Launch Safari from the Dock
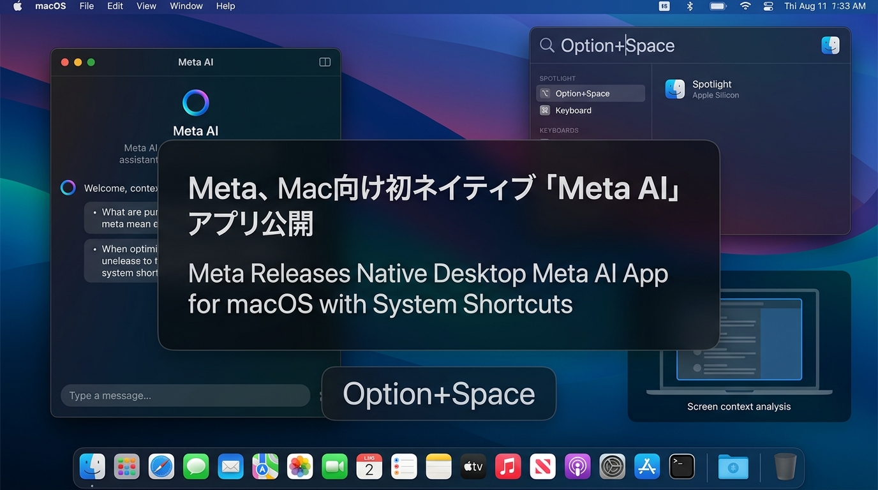 [161, 466]
